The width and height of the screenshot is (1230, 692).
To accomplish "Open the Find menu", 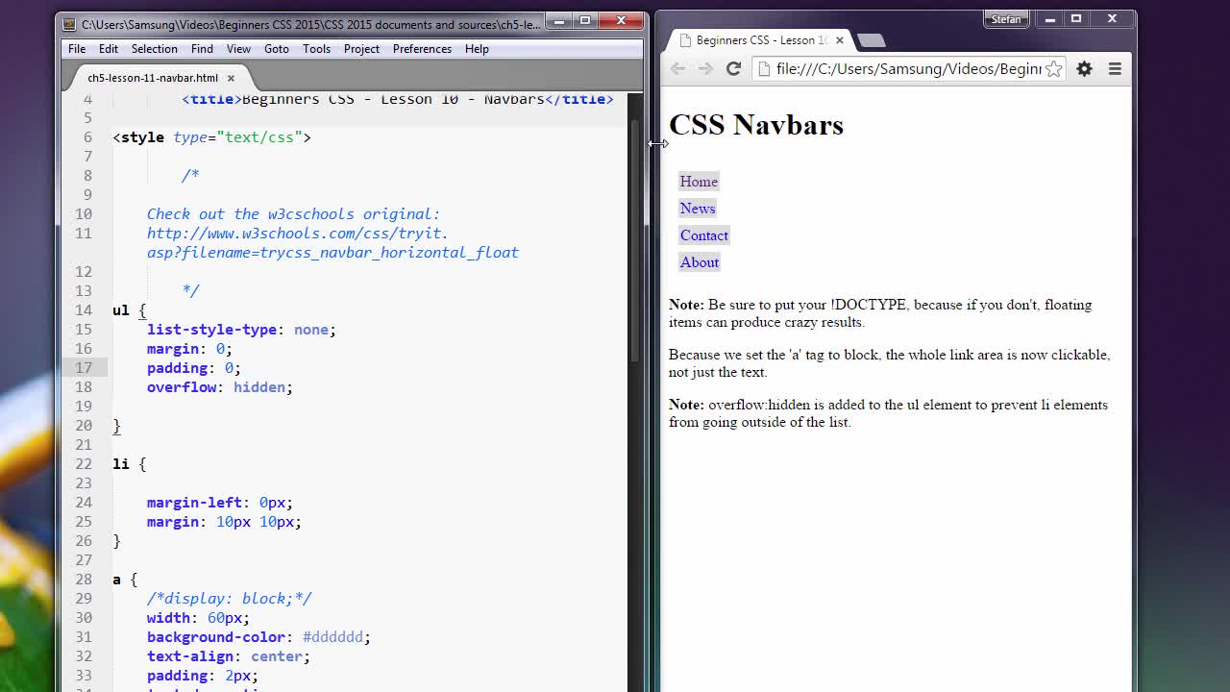I will pyautogui.click(x=202, y=49).
